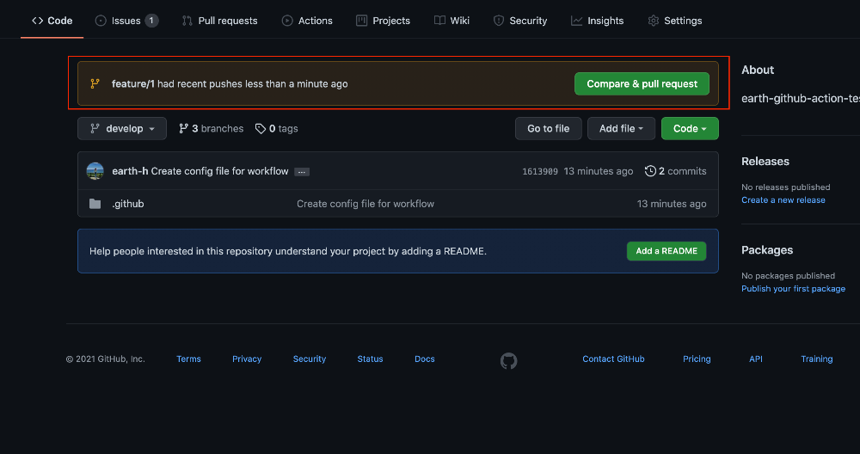View the Insights tab

pyautogui.click(x=598, y=21)
